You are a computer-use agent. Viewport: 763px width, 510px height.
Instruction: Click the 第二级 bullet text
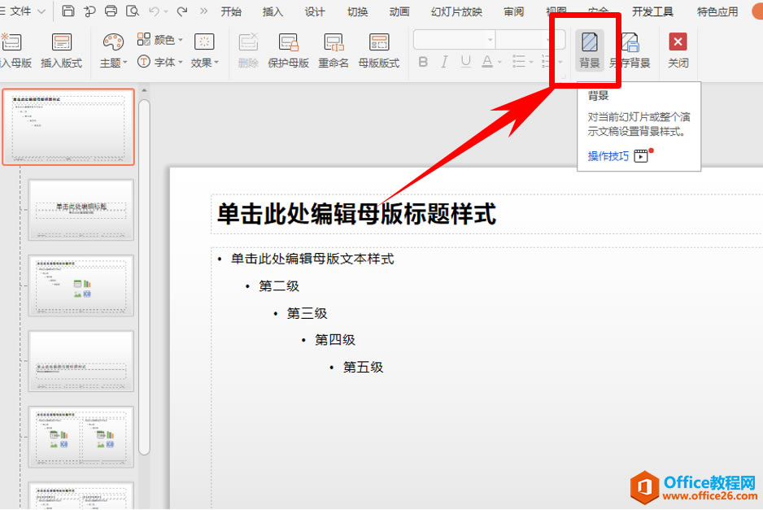coord(279,286)
